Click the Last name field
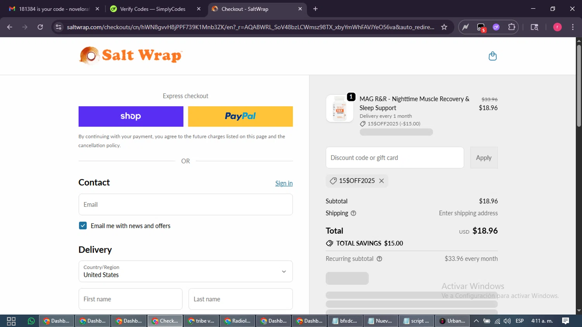The width and height of the screenshot is (582, 327). (241, 299)
